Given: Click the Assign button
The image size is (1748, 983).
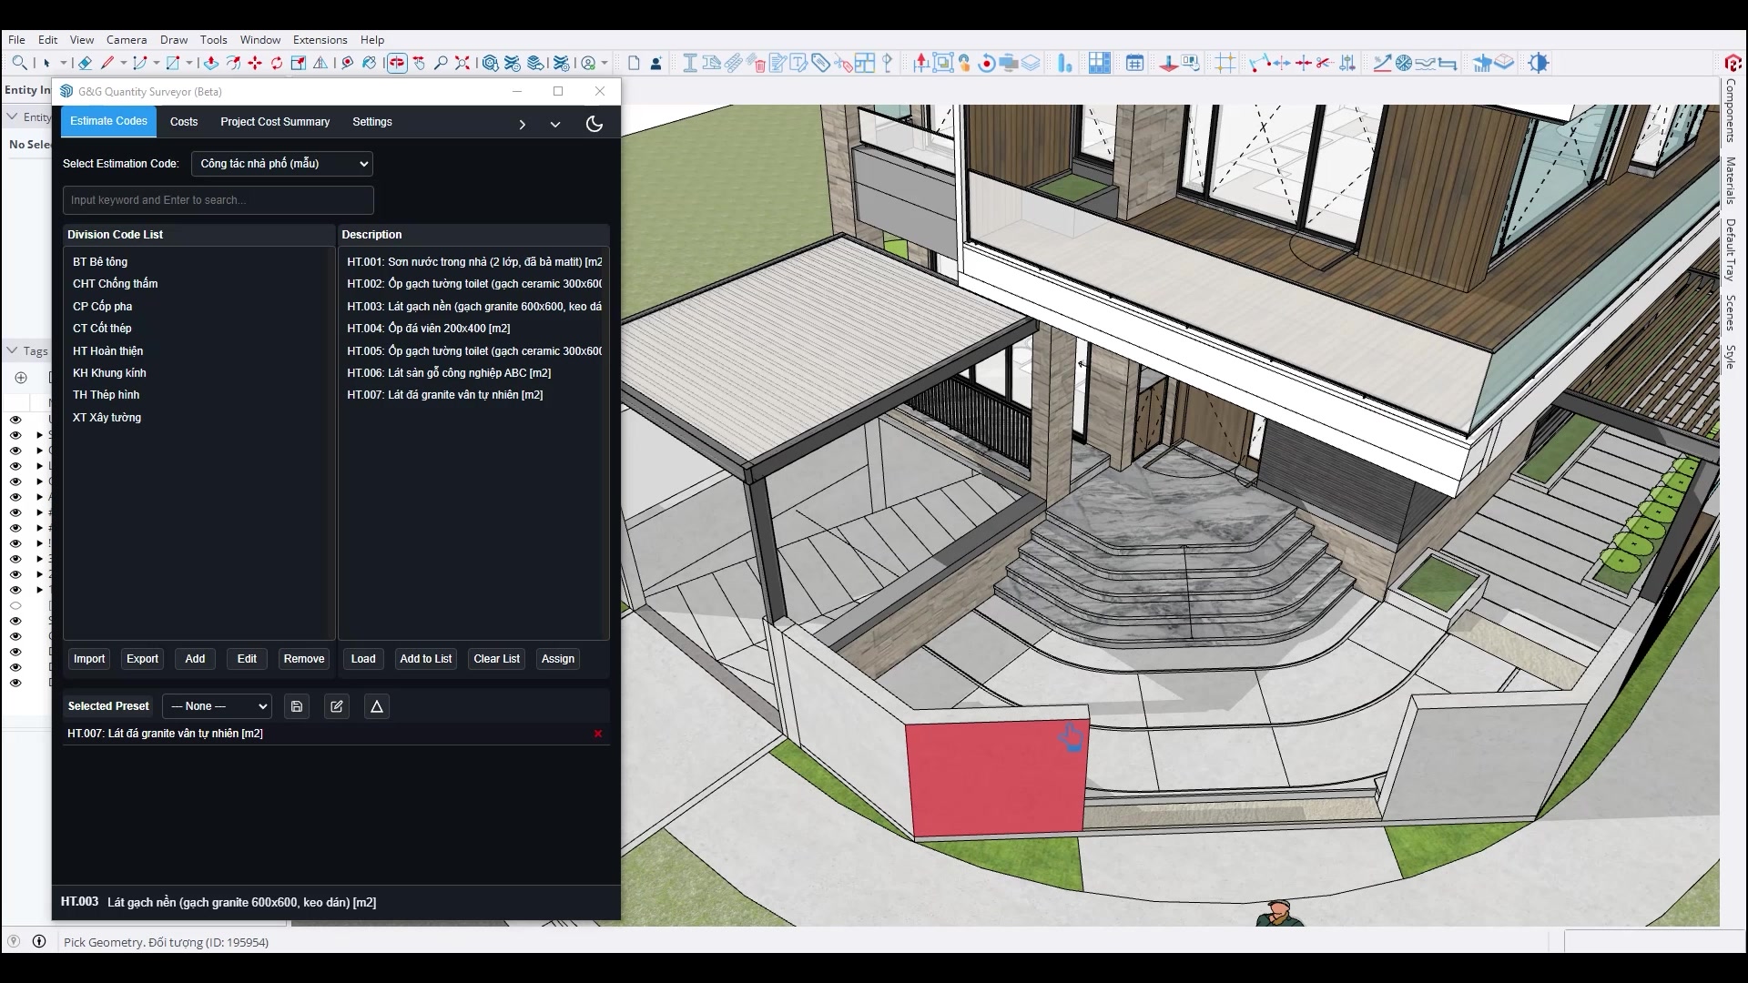Looking at the screenshot, I should click(558, 659).
